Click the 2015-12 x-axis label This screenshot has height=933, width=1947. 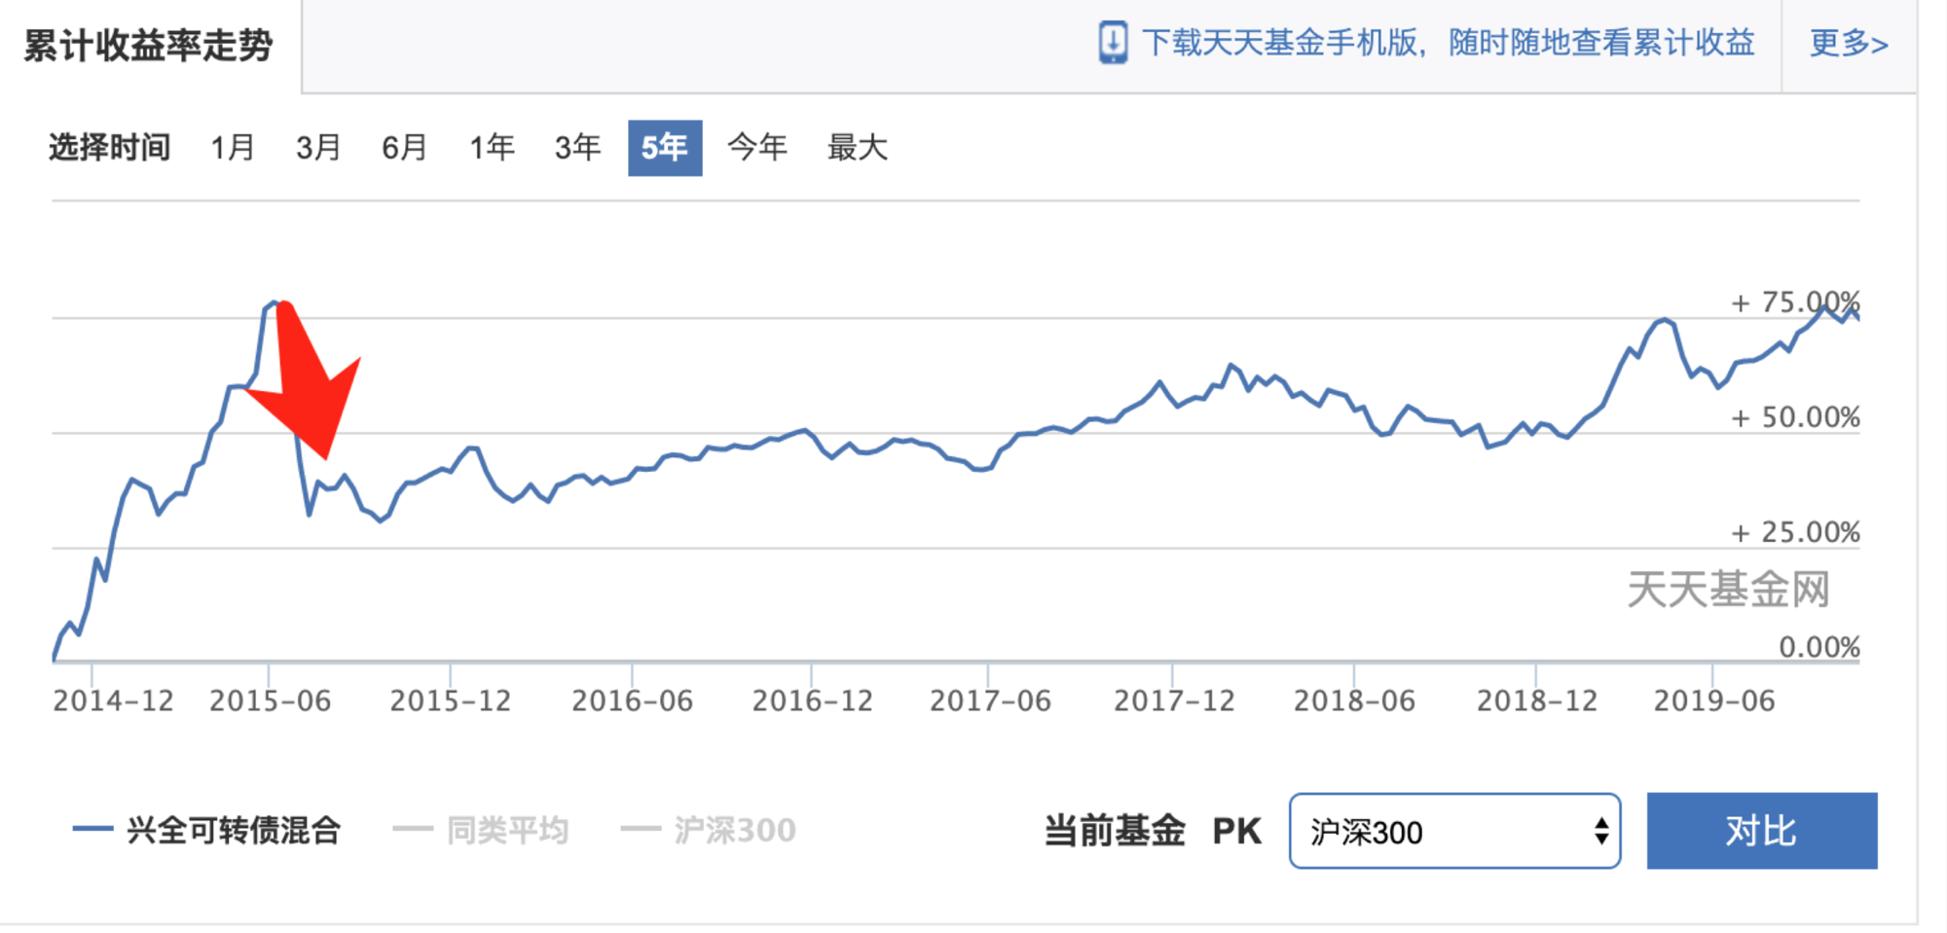tap(450, 700)
